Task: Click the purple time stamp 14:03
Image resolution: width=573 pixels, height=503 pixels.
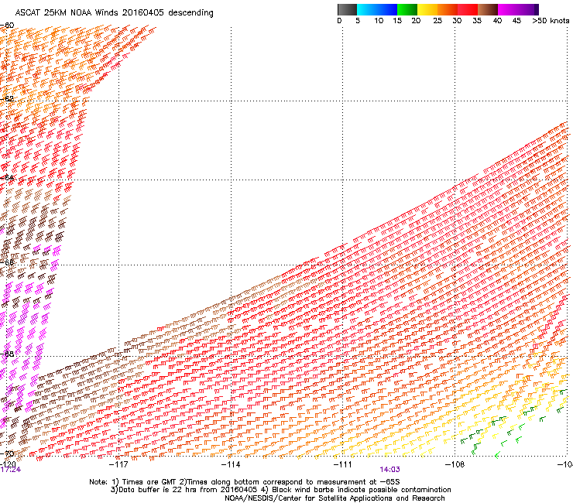Action: tap(390, 470)
